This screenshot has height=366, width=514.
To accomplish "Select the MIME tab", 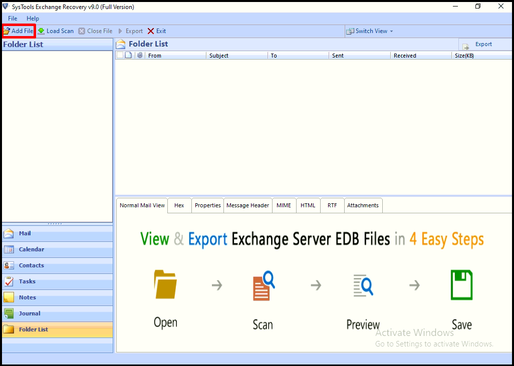I will pos(284,205).
